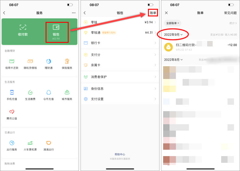Open 腾讯公益 charity heart icon
This screenshot has height=171, width=240.
[12, 112]
